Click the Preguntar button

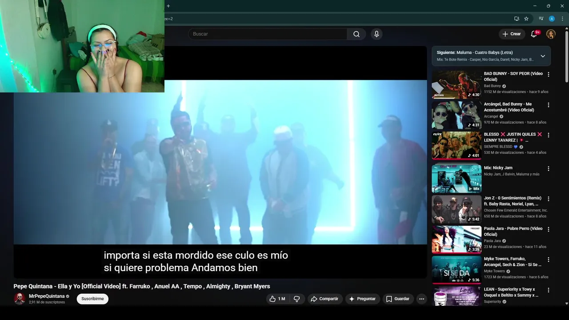click(x=362, y=299)
